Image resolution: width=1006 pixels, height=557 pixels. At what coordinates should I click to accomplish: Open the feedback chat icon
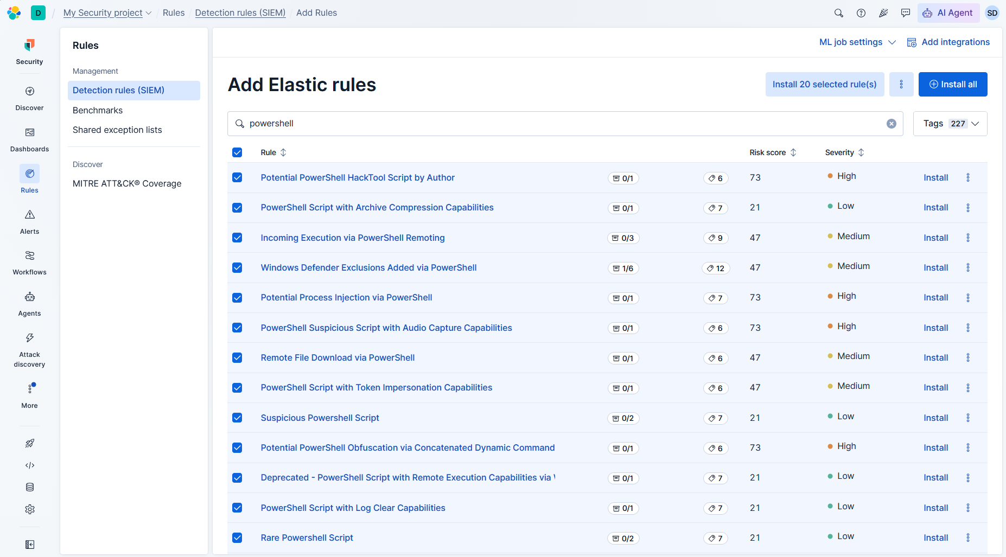point(906,13)
